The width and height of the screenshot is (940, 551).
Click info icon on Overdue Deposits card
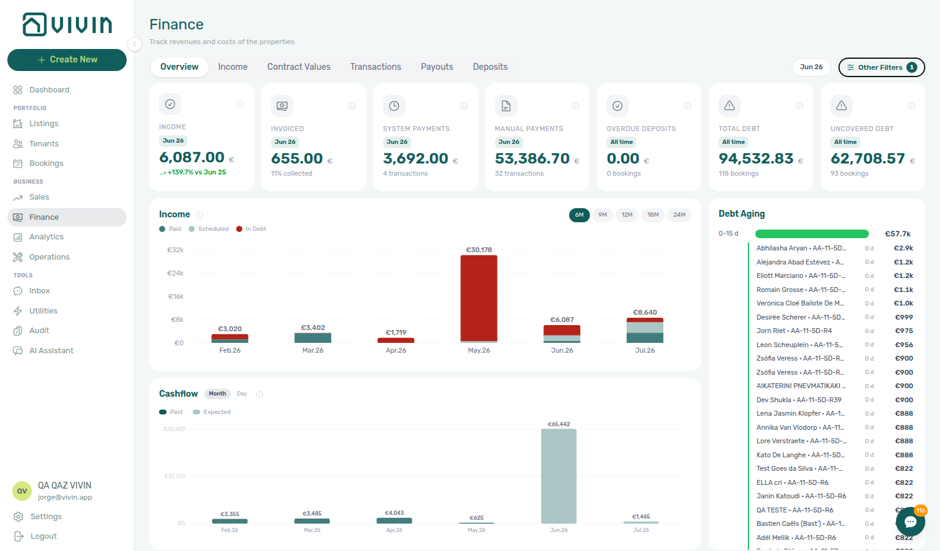687,106
